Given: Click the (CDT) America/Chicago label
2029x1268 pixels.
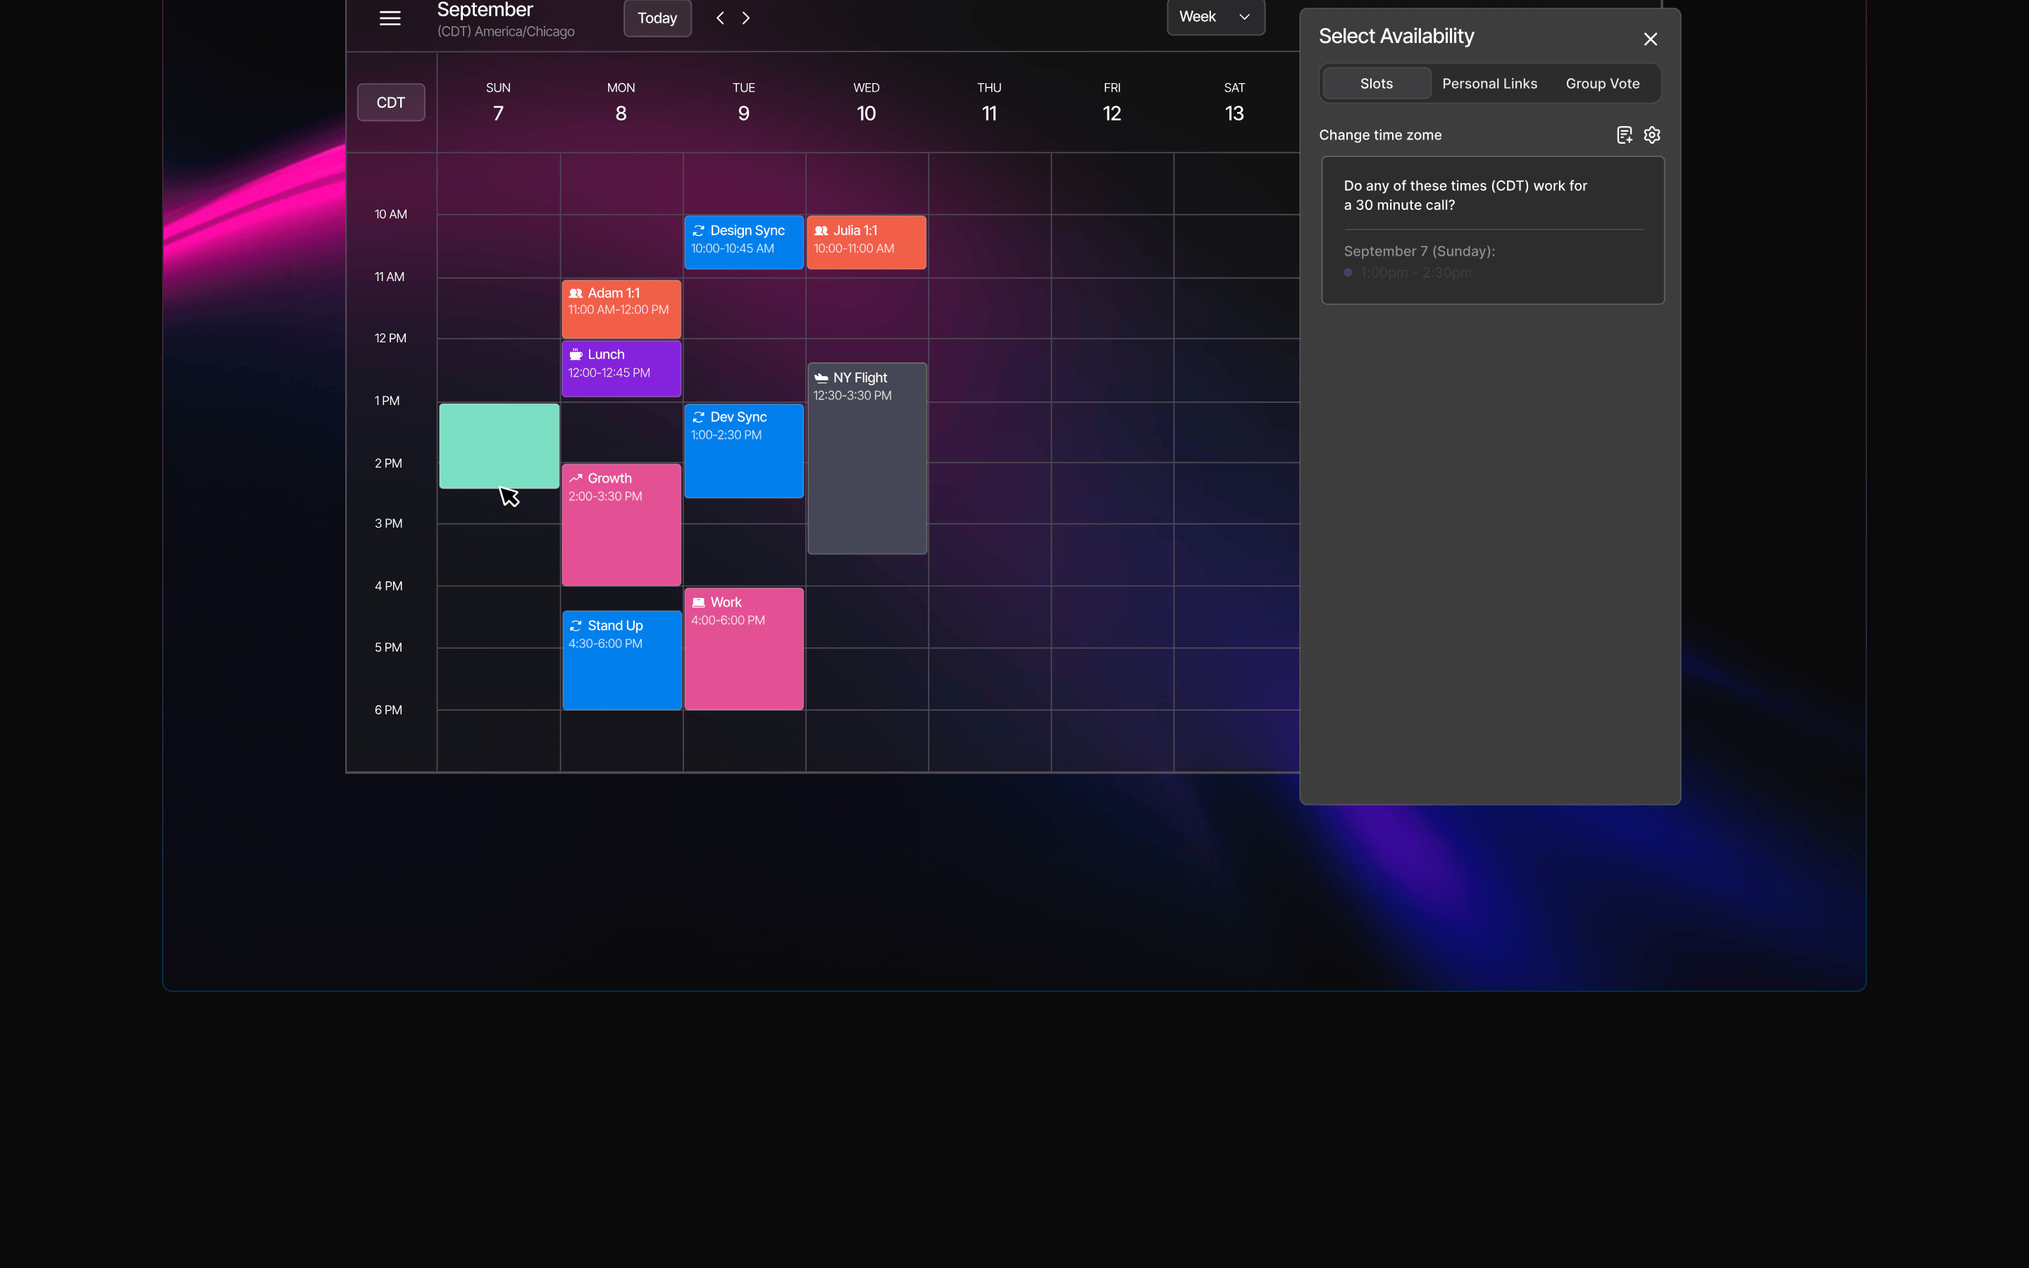Looking at the screenshot, I should coord(506,31).
